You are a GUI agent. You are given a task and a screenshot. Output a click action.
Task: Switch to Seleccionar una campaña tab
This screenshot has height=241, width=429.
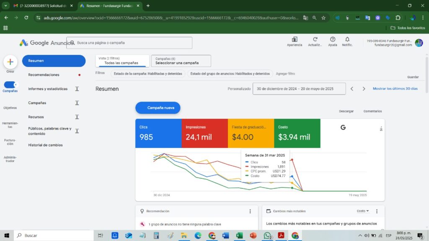tap(181, 61)
